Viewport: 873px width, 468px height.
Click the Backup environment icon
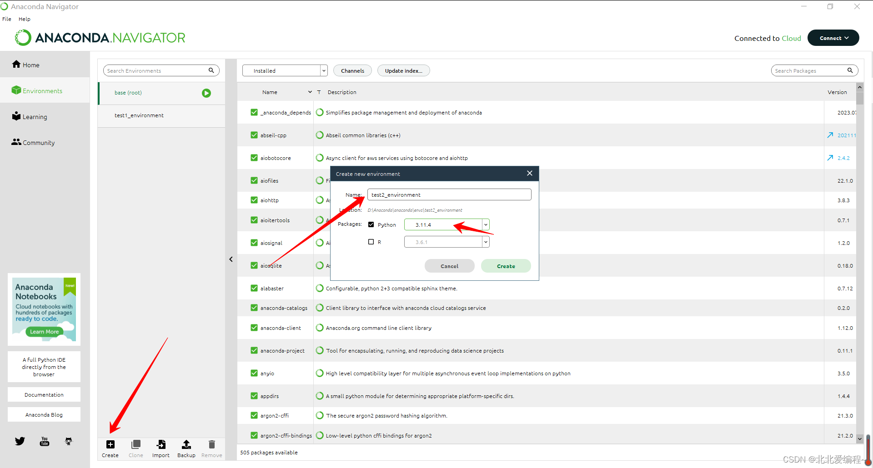click(x=186, y=444)
